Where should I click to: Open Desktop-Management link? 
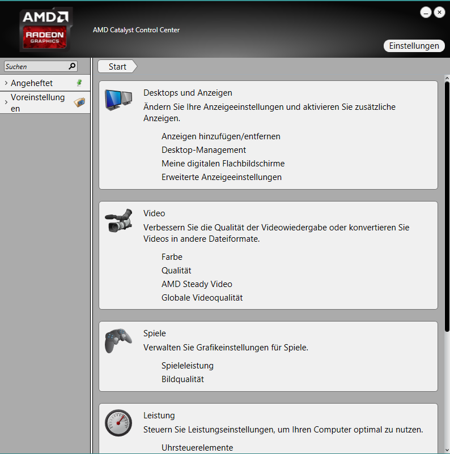(203, 150)
